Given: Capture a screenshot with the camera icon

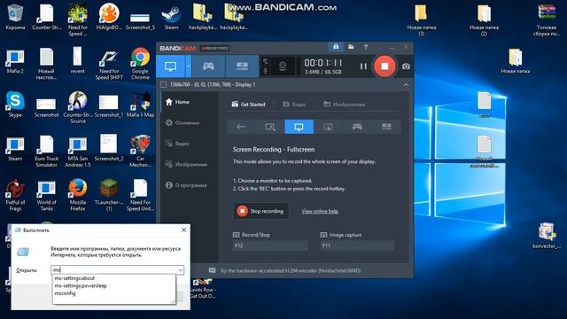Looking at the screenshot, I should point(406,66).
